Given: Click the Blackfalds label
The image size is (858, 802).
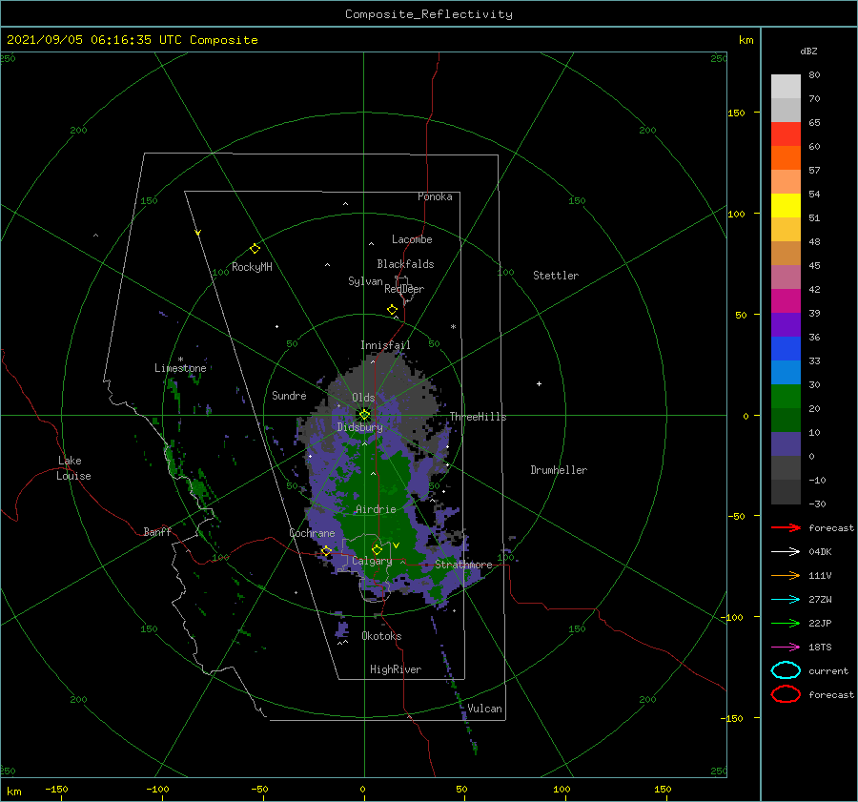Looking at the screenshot, I should point(405,264).
